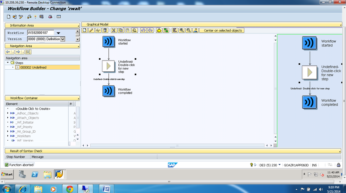Click the grayed Paste icon

coord(127,30)
